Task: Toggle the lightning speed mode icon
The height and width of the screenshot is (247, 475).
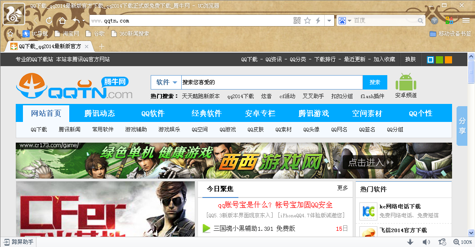Action: [x=318, y=21]
